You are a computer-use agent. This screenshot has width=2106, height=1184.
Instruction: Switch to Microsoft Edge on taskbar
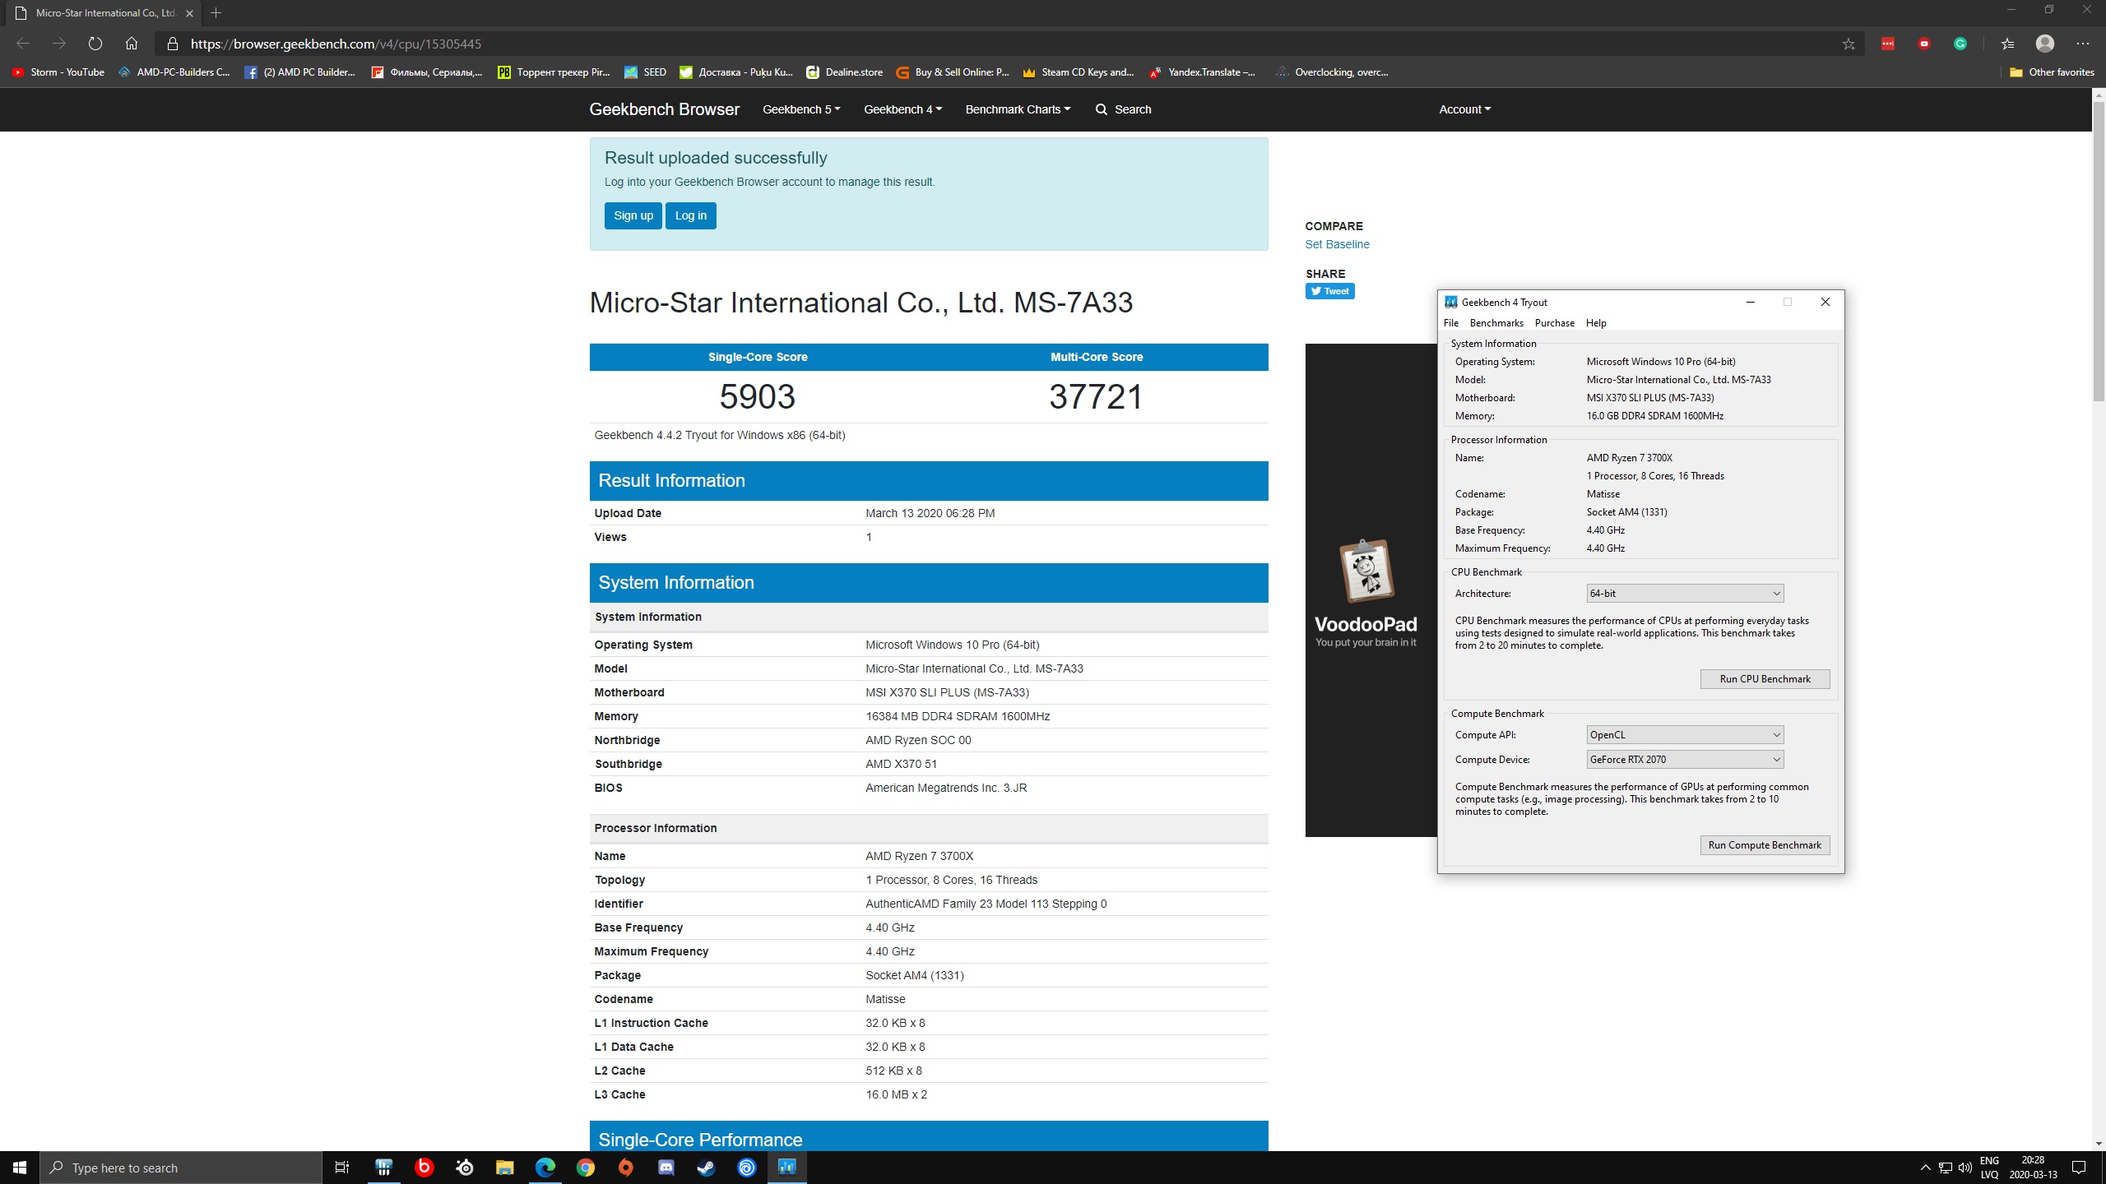pyautogui.click(x=545, y=1168)
